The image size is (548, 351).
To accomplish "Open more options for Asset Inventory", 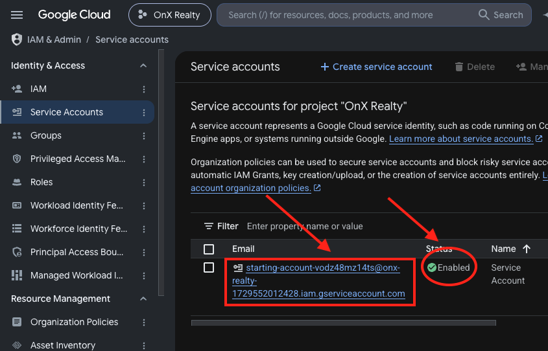I will pos(144,346).
